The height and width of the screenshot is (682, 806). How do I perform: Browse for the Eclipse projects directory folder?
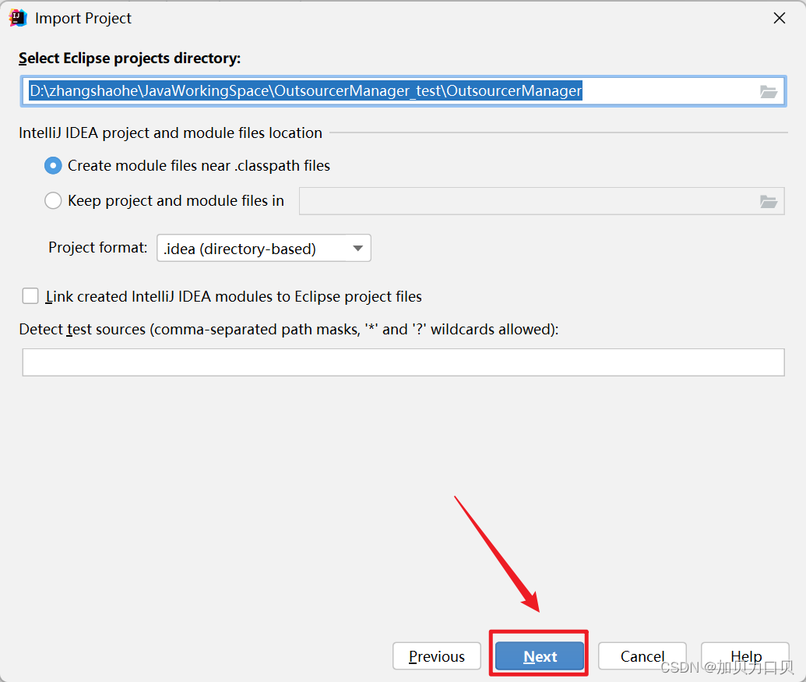pos(768,91)
